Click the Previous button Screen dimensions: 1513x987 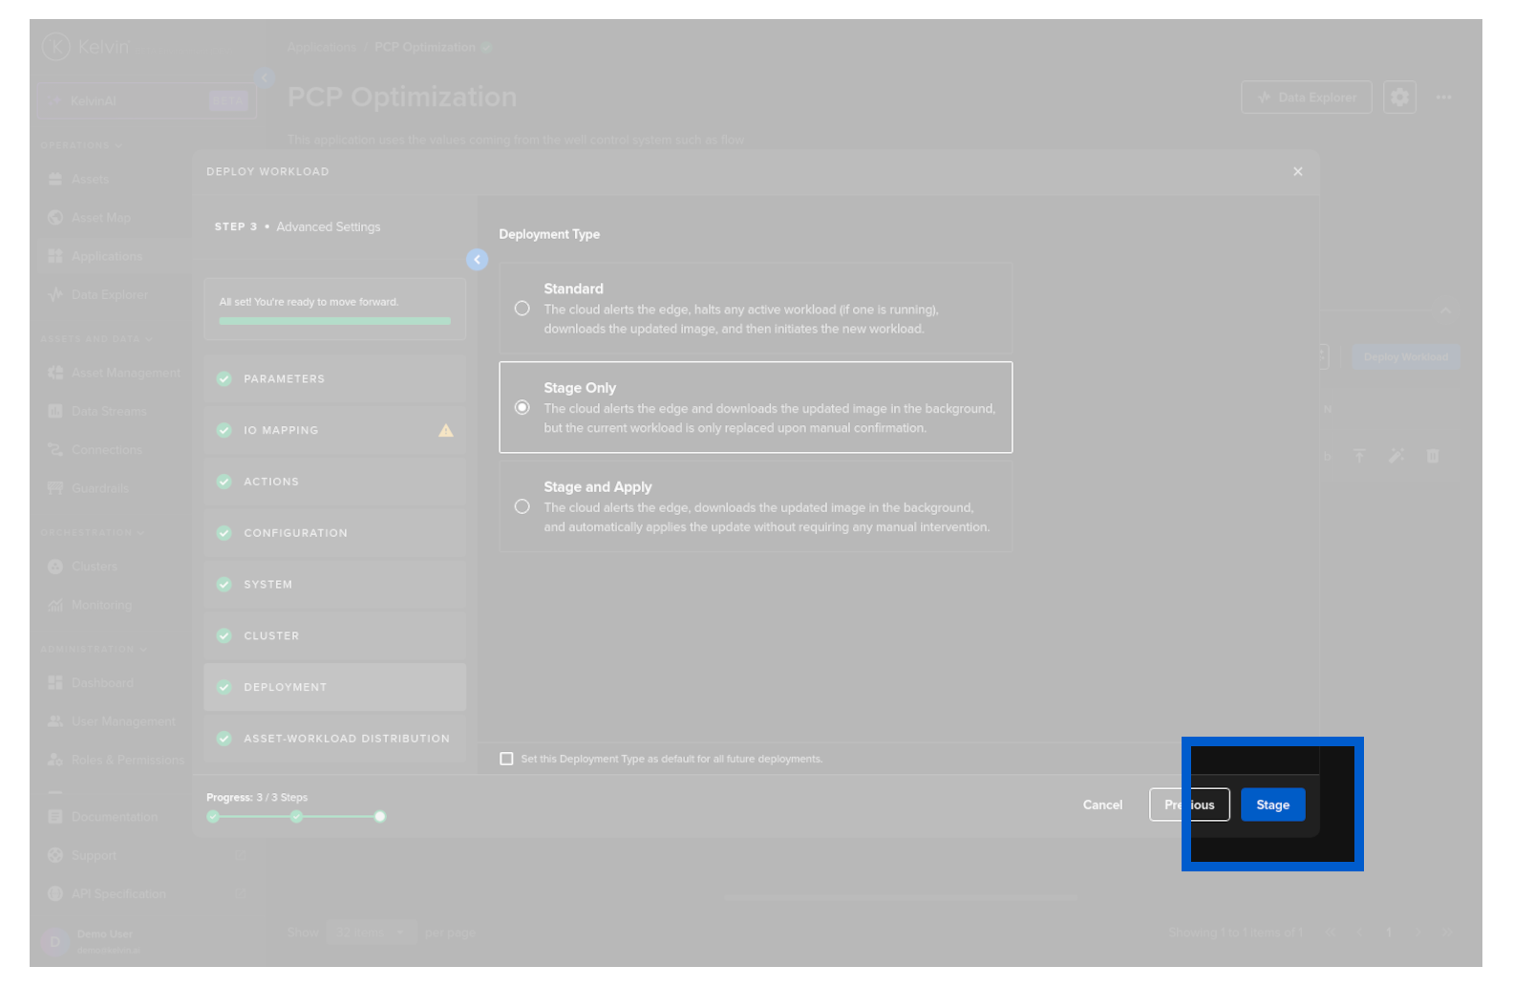point(1189,805)
